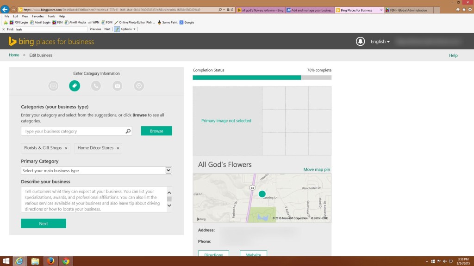Open the notifications bell icon
474x266 pixels.
(360, 41)
